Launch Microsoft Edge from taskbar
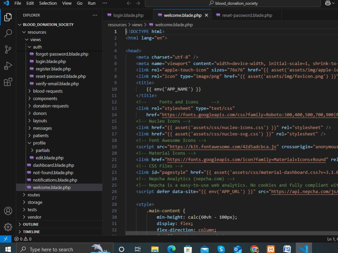Image resolution: width=338 pixels, height=253 pixels. [x=171, y=249]
